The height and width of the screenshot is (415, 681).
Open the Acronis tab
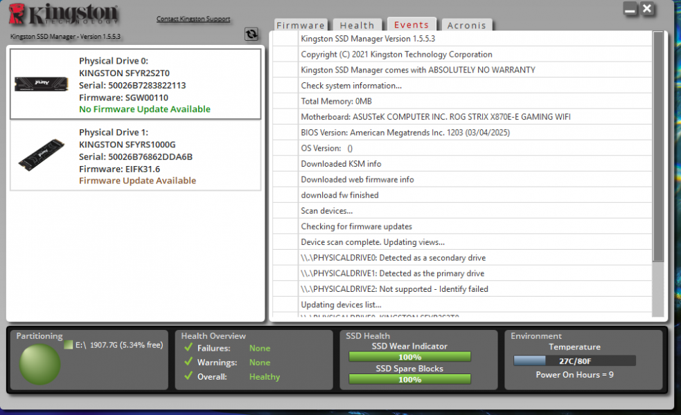pos(466,25)
